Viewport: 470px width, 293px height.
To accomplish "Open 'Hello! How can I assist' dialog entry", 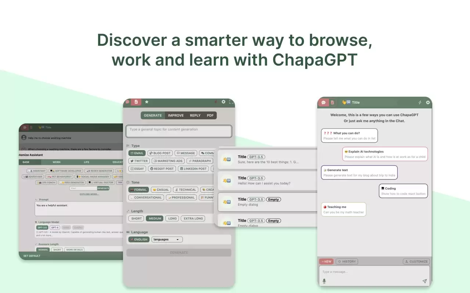I will coord(268,181).
